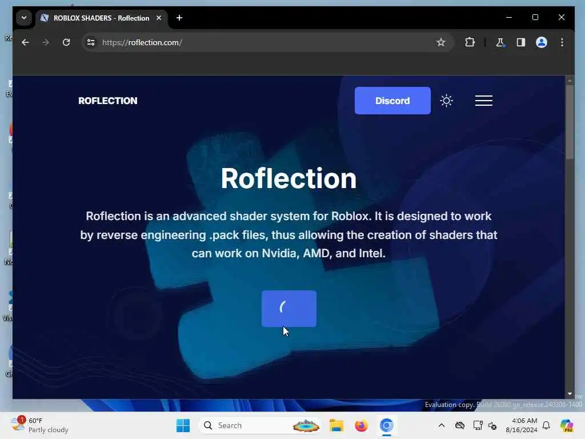Open the hamburger navigation menu
This screenshot has height=439, width=585.
484,101
